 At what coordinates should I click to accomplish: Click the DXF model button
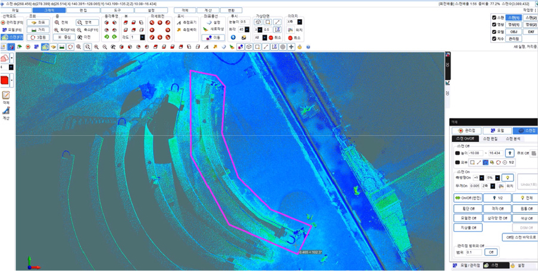[531, 32]
